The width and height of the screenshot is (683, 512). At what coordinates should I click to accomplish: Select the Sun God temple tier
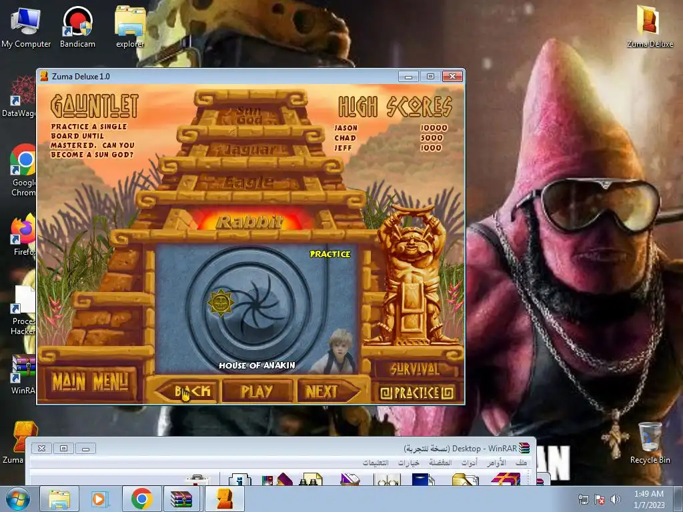[249, 115]
